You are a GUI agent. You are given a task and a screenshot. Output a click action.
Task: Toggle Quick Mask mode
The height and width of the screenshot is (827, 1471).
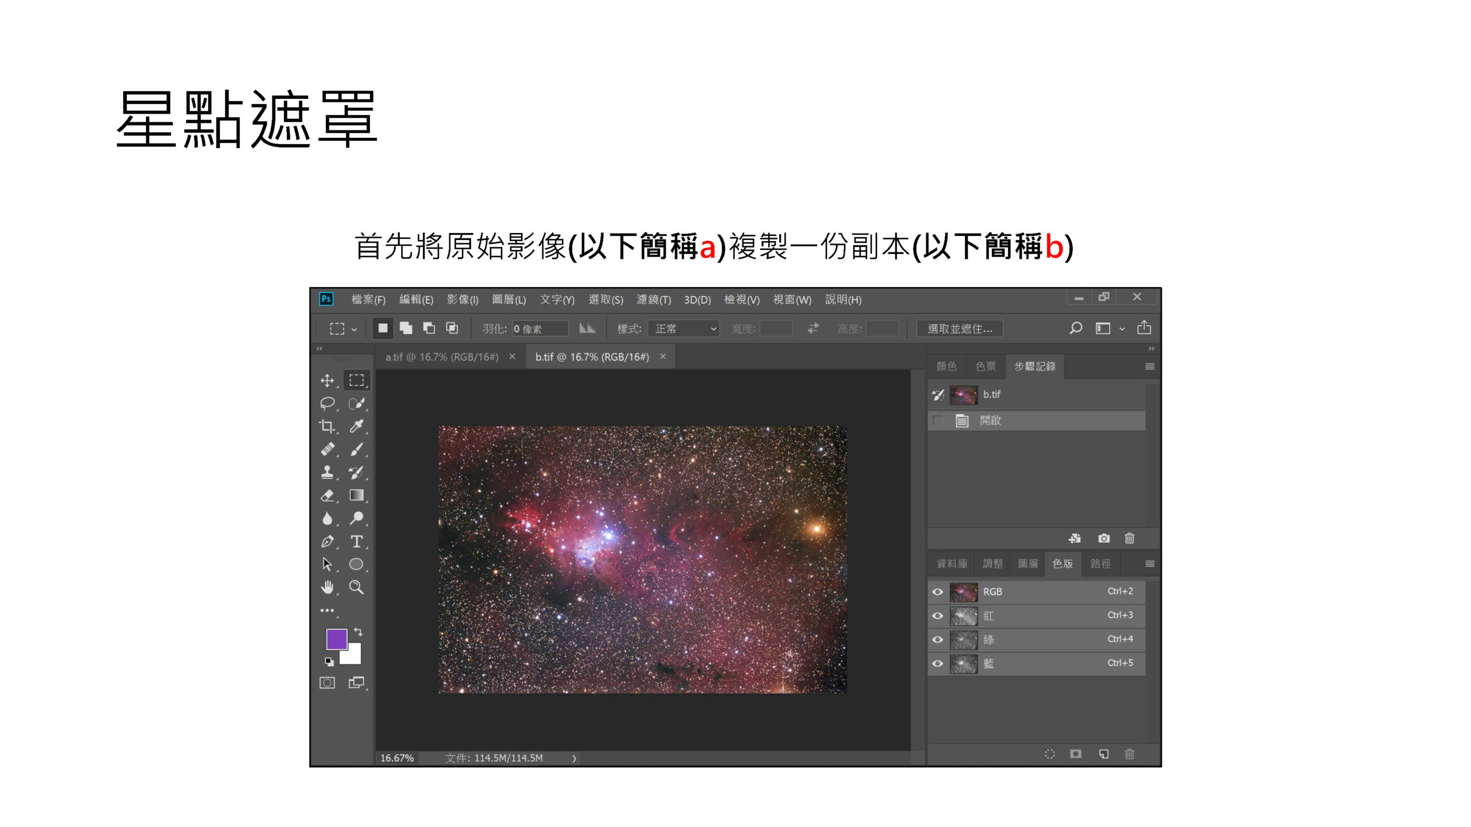tap(327, 683)
